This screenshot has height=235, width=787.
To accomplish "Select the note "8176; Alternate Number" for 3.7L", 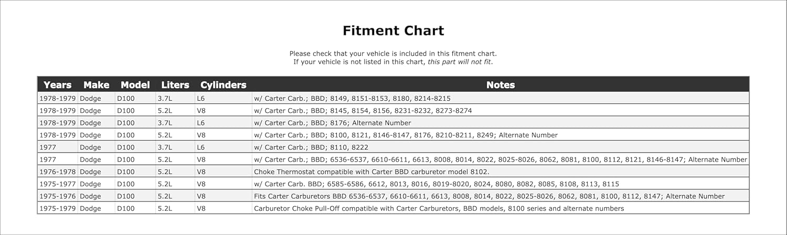I will pos(332,123).
